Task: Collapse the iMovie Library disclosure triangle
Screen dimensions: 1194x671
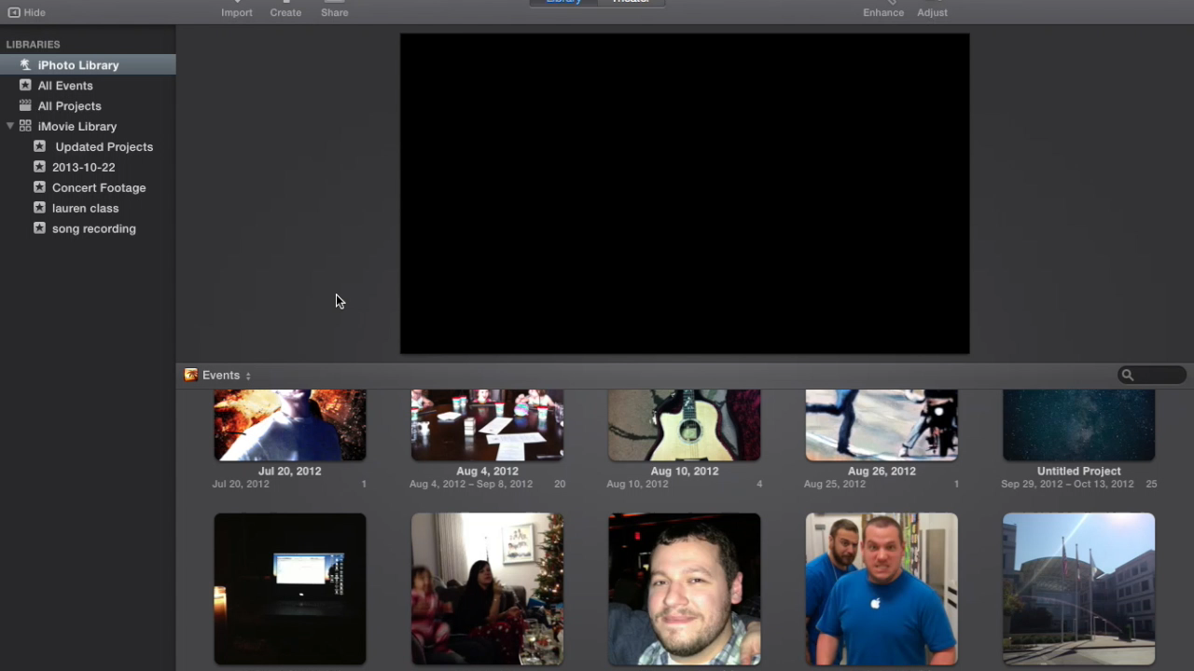Action: 10,126
